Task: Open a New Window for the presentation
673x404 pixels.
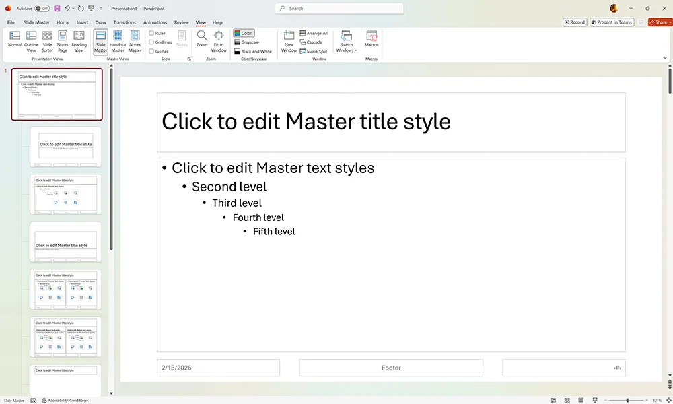Action: tap(289, 40)
